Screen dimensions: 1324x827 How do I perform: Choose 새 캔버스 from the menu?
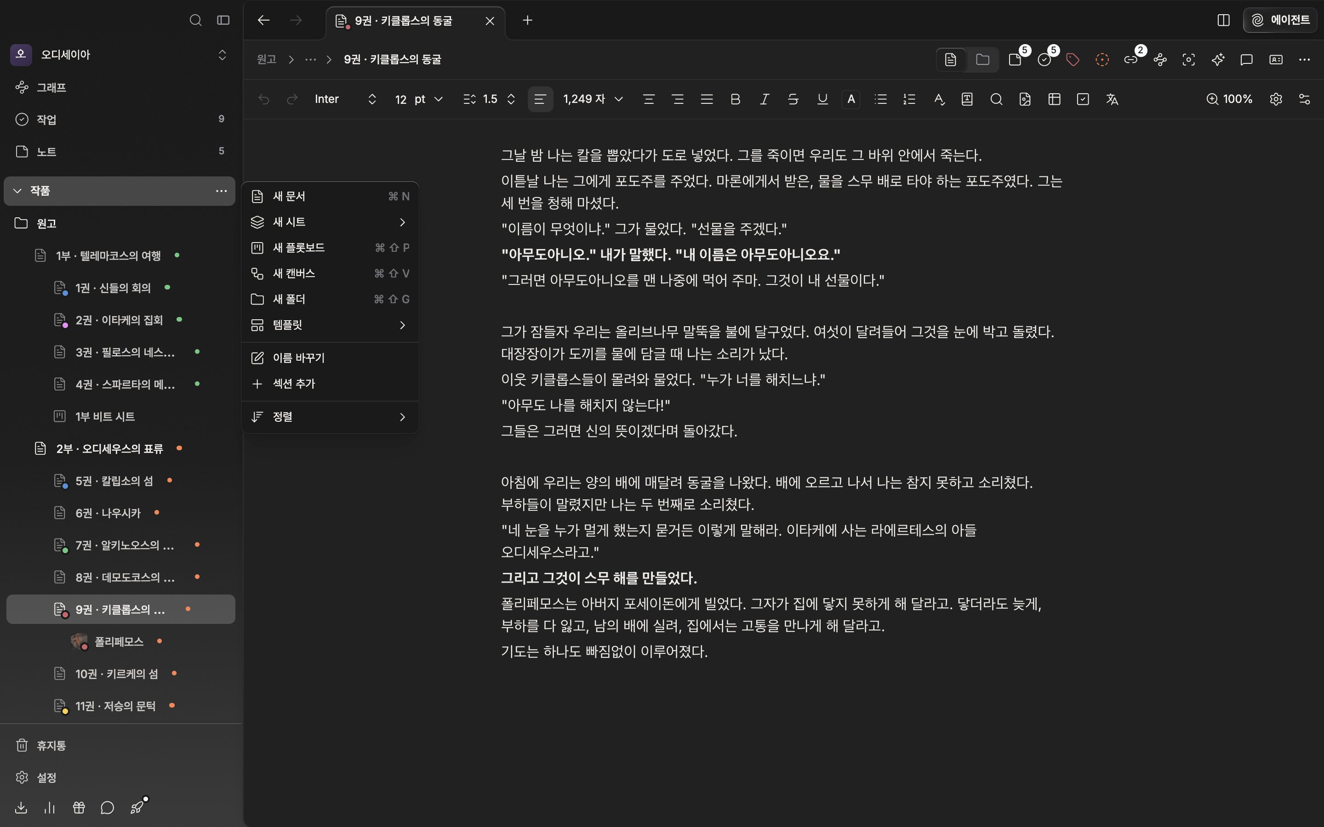[330, 273]
